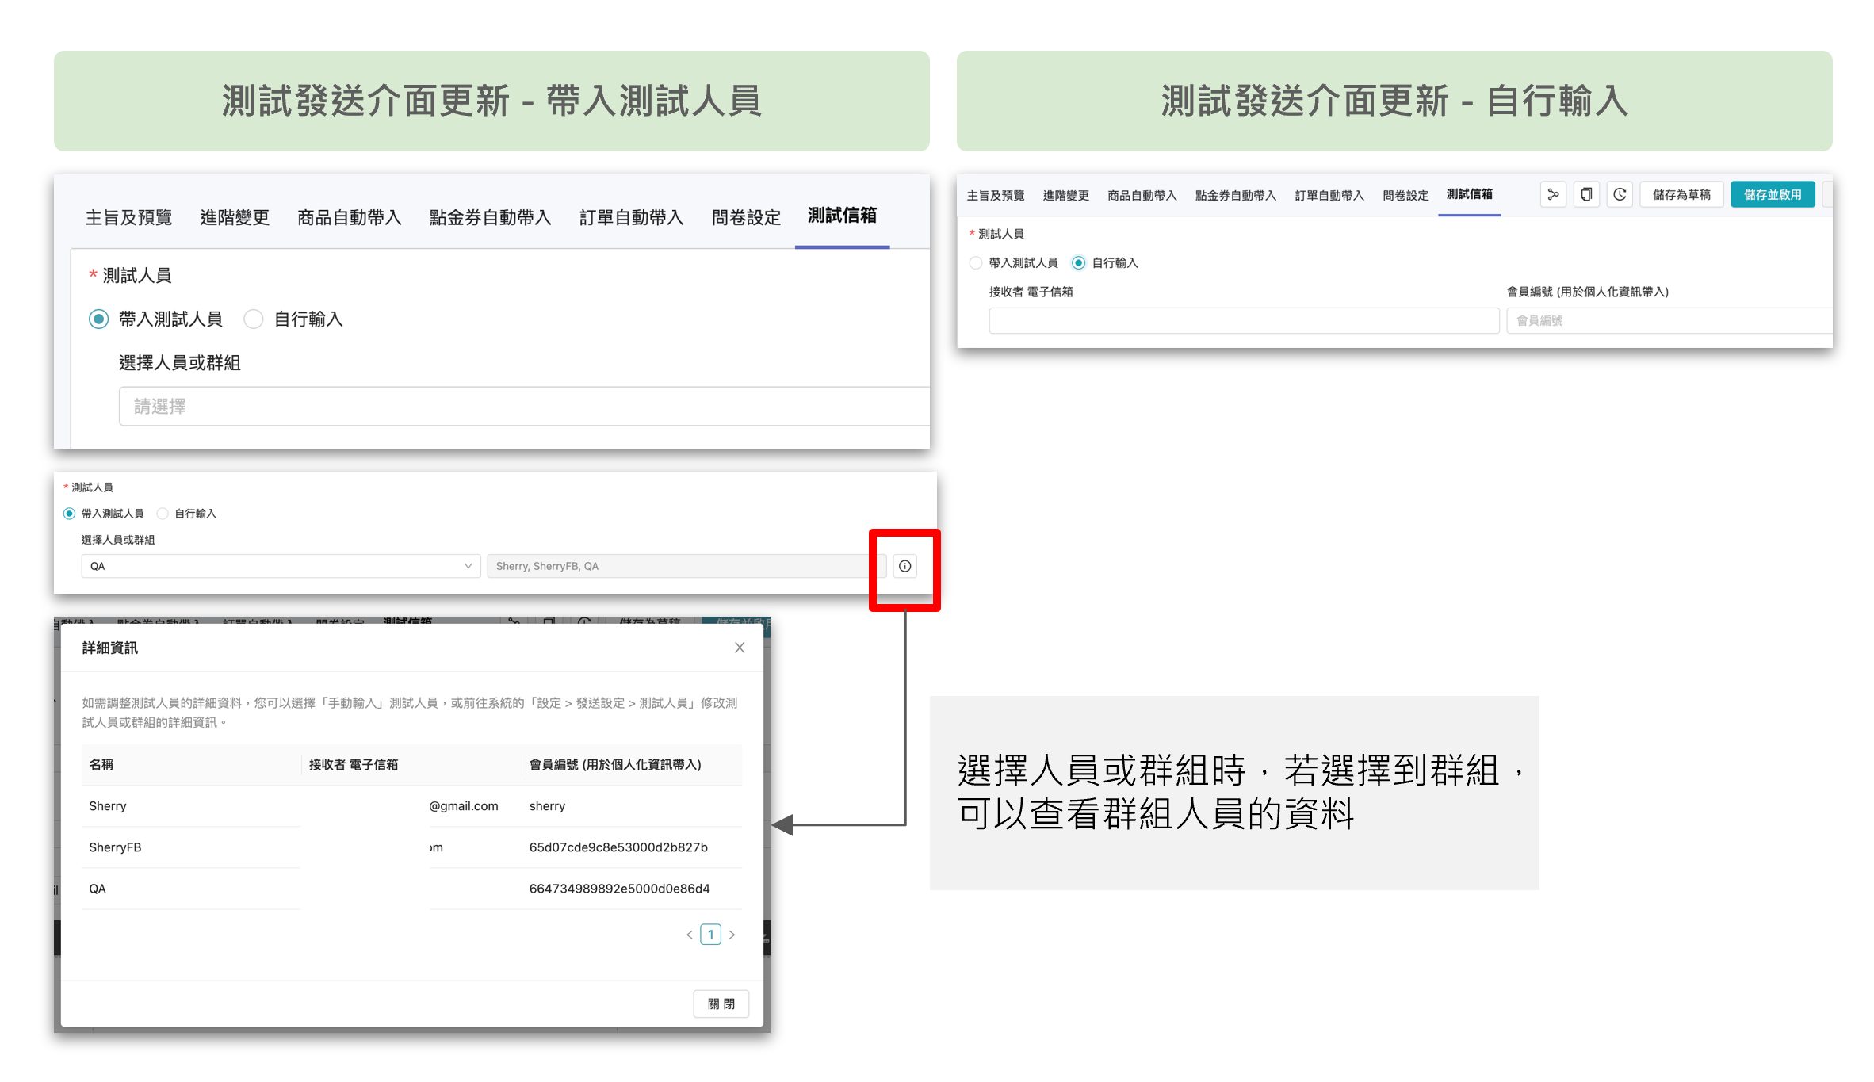This screenshot has width=1874, height=1082.
Task: Select the 帶入測試人員 radio option
Action: point(98,319)
